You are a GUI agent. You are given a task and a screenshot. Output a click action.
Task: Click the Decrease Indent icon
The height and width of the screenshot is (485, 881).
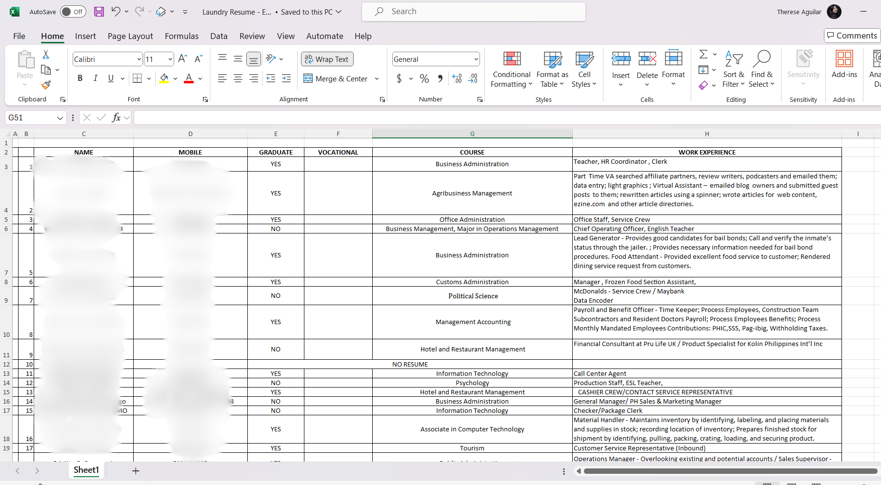tap(271, 78)
